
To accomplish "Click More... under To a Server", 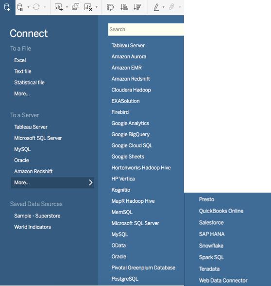I will (x=52, y=182).
